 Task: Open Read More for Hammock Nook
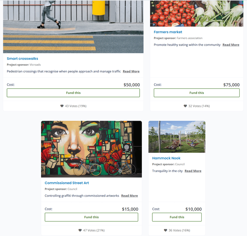193,171
